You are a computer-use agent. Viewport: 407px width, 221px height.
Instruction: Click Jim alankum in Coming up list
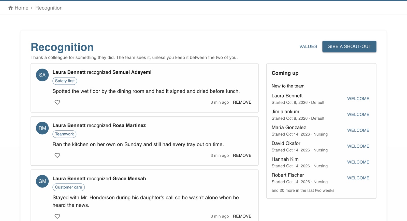pos(285,112)
